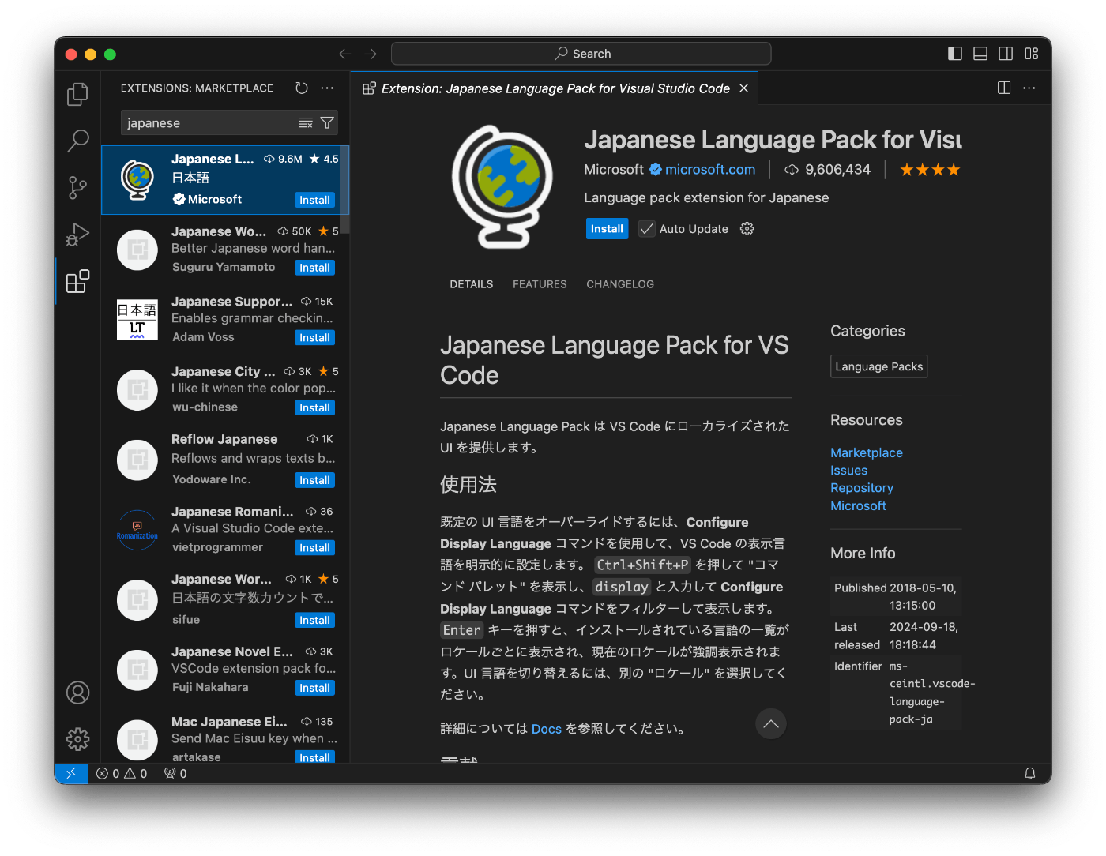Toggle secondary side bar layout icon

coord(1006,54)
